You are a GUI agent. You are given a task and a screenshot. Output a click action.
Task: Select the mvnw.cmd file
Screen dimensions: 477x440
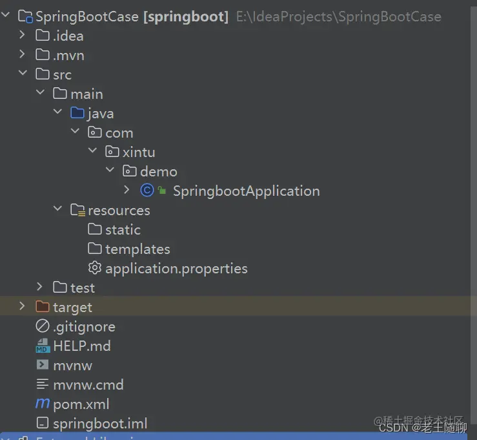(x=88, y=384)
